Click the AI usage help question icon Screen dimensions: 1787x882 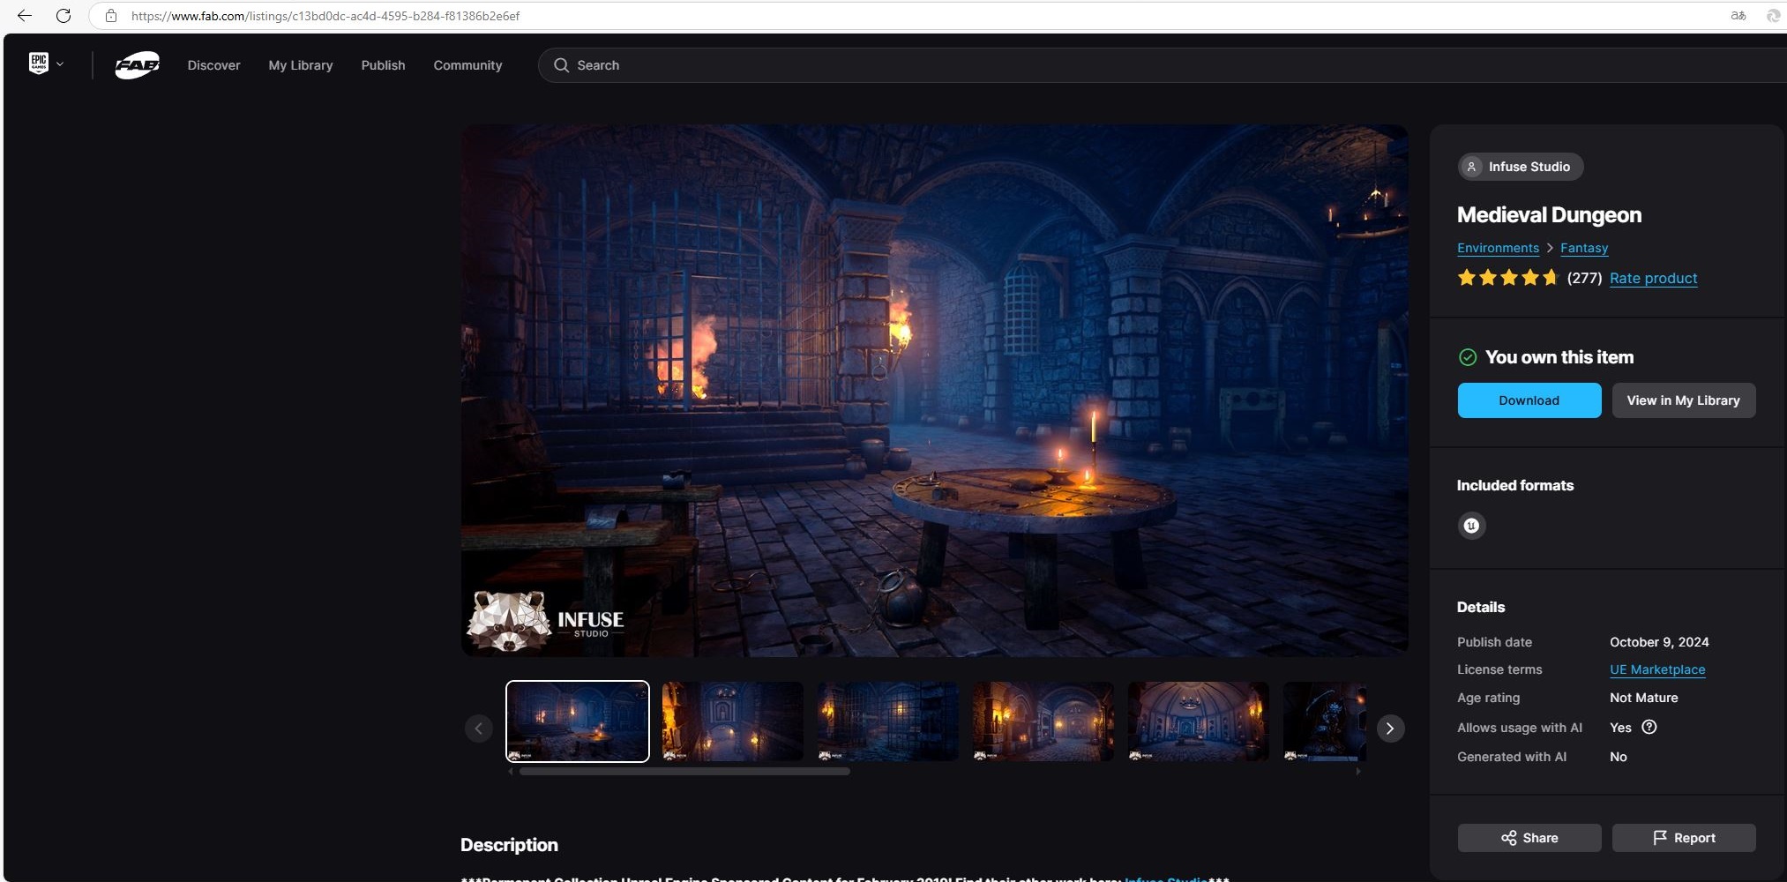[x=1649, y=727]
